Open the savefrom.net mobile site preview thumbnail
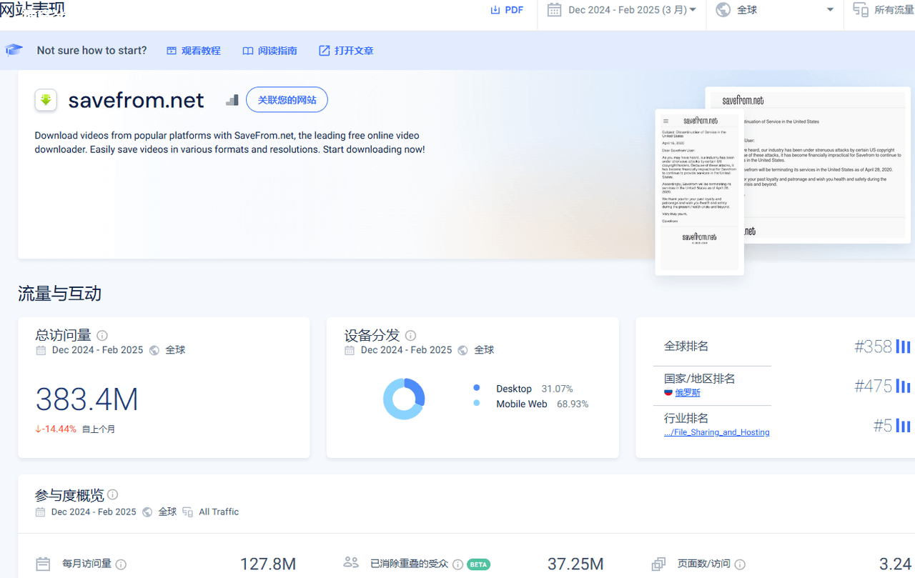This screenshot has height=578, width=915. [x=700, y=192]
